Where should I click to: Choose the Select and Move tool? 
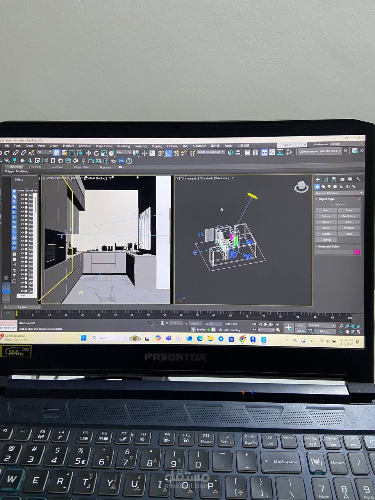(x=88, y=153)
